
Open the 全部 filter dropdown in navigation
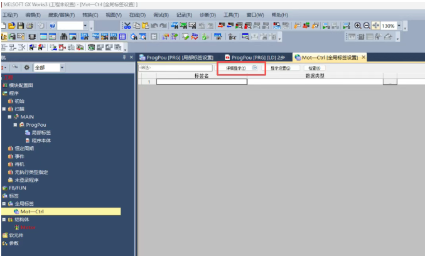62,67
